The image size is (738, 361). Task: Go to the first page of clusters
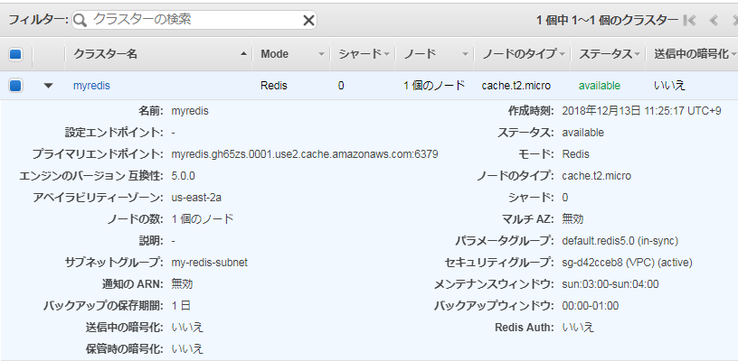pyautogui.click(x=690, y=20)
